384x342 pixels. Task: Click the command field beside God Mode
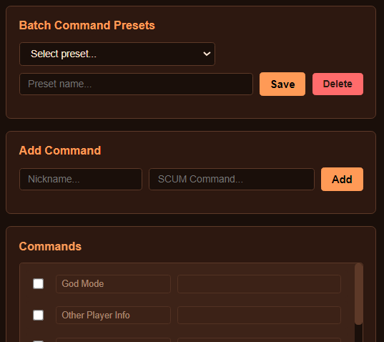point(259,284)
